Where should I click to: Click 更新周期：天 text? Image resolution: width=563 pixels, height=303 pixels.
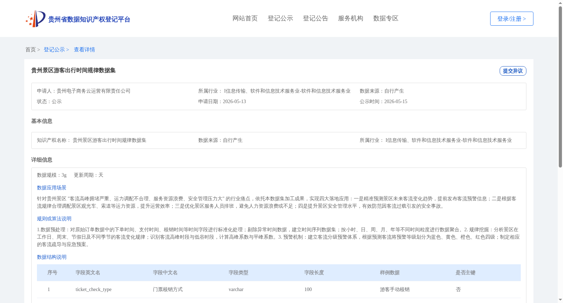tap(89, 175)
